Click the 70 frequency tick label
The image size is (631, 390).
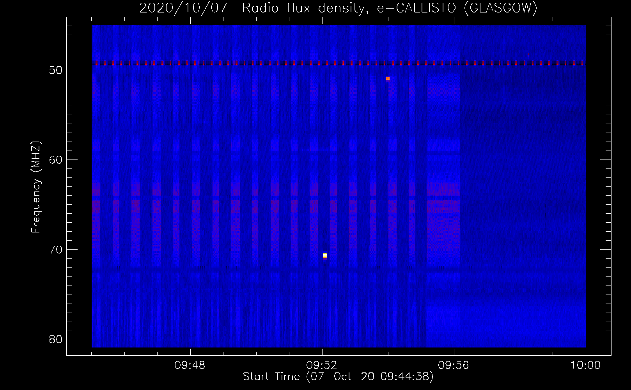tap(56, 250)
